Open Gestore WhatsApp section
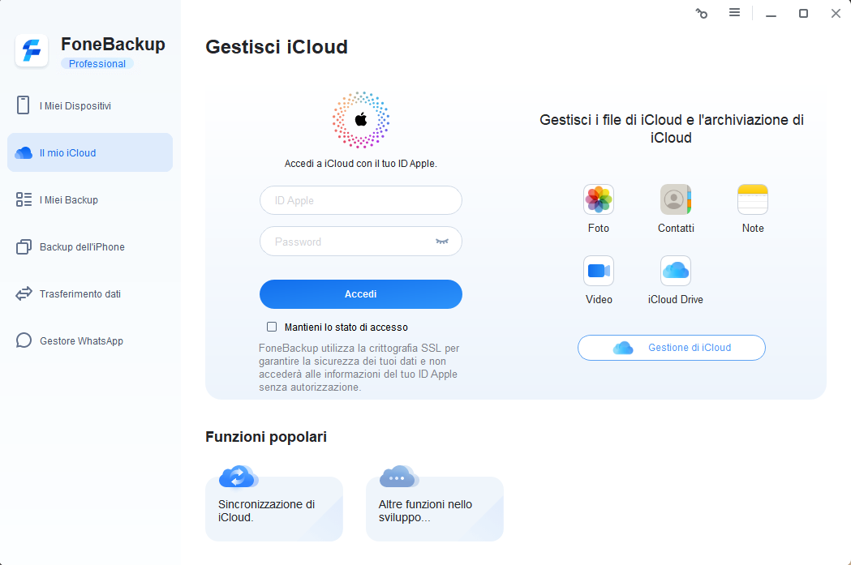 tap(90, 340)
